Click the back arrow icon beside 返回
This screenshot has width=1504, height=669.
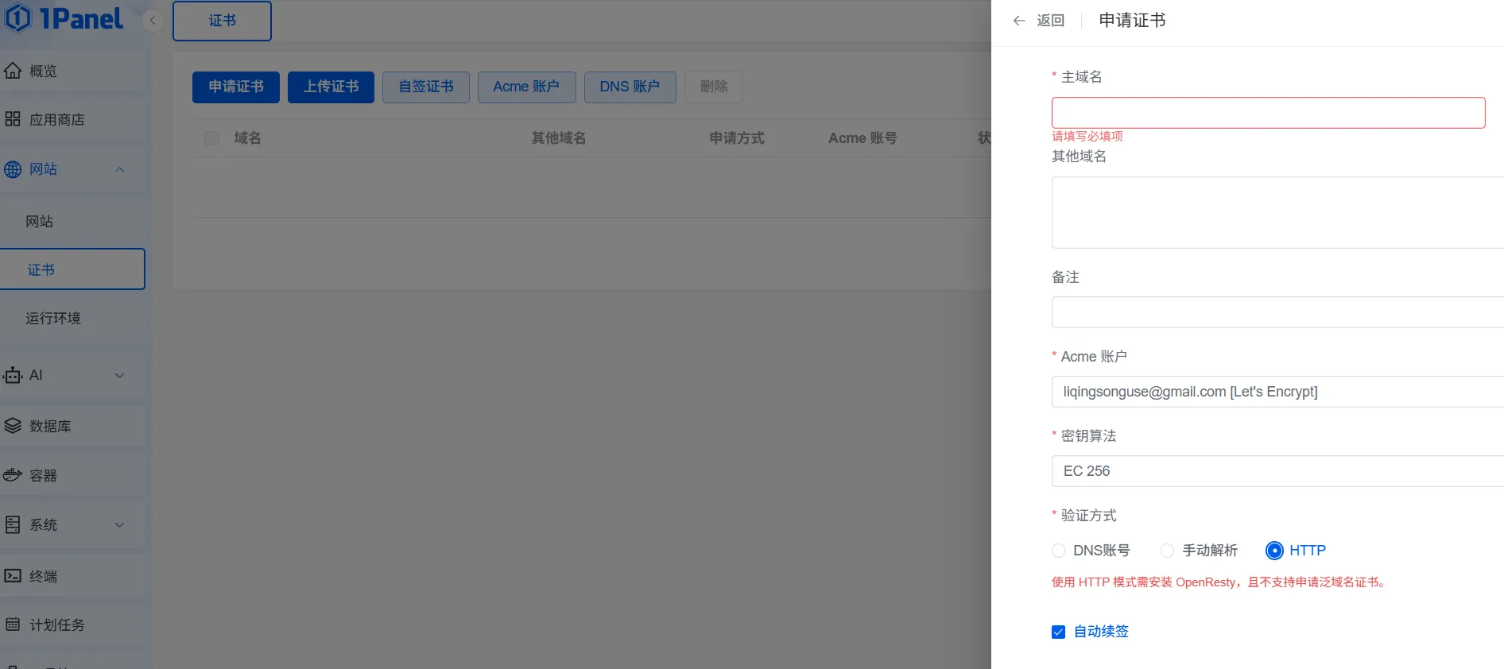1019,21
